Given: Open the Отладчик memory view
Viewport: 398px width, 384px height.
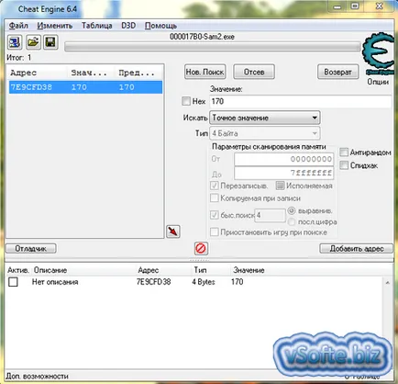Looking at the screenshot, I should click(31, 248).
